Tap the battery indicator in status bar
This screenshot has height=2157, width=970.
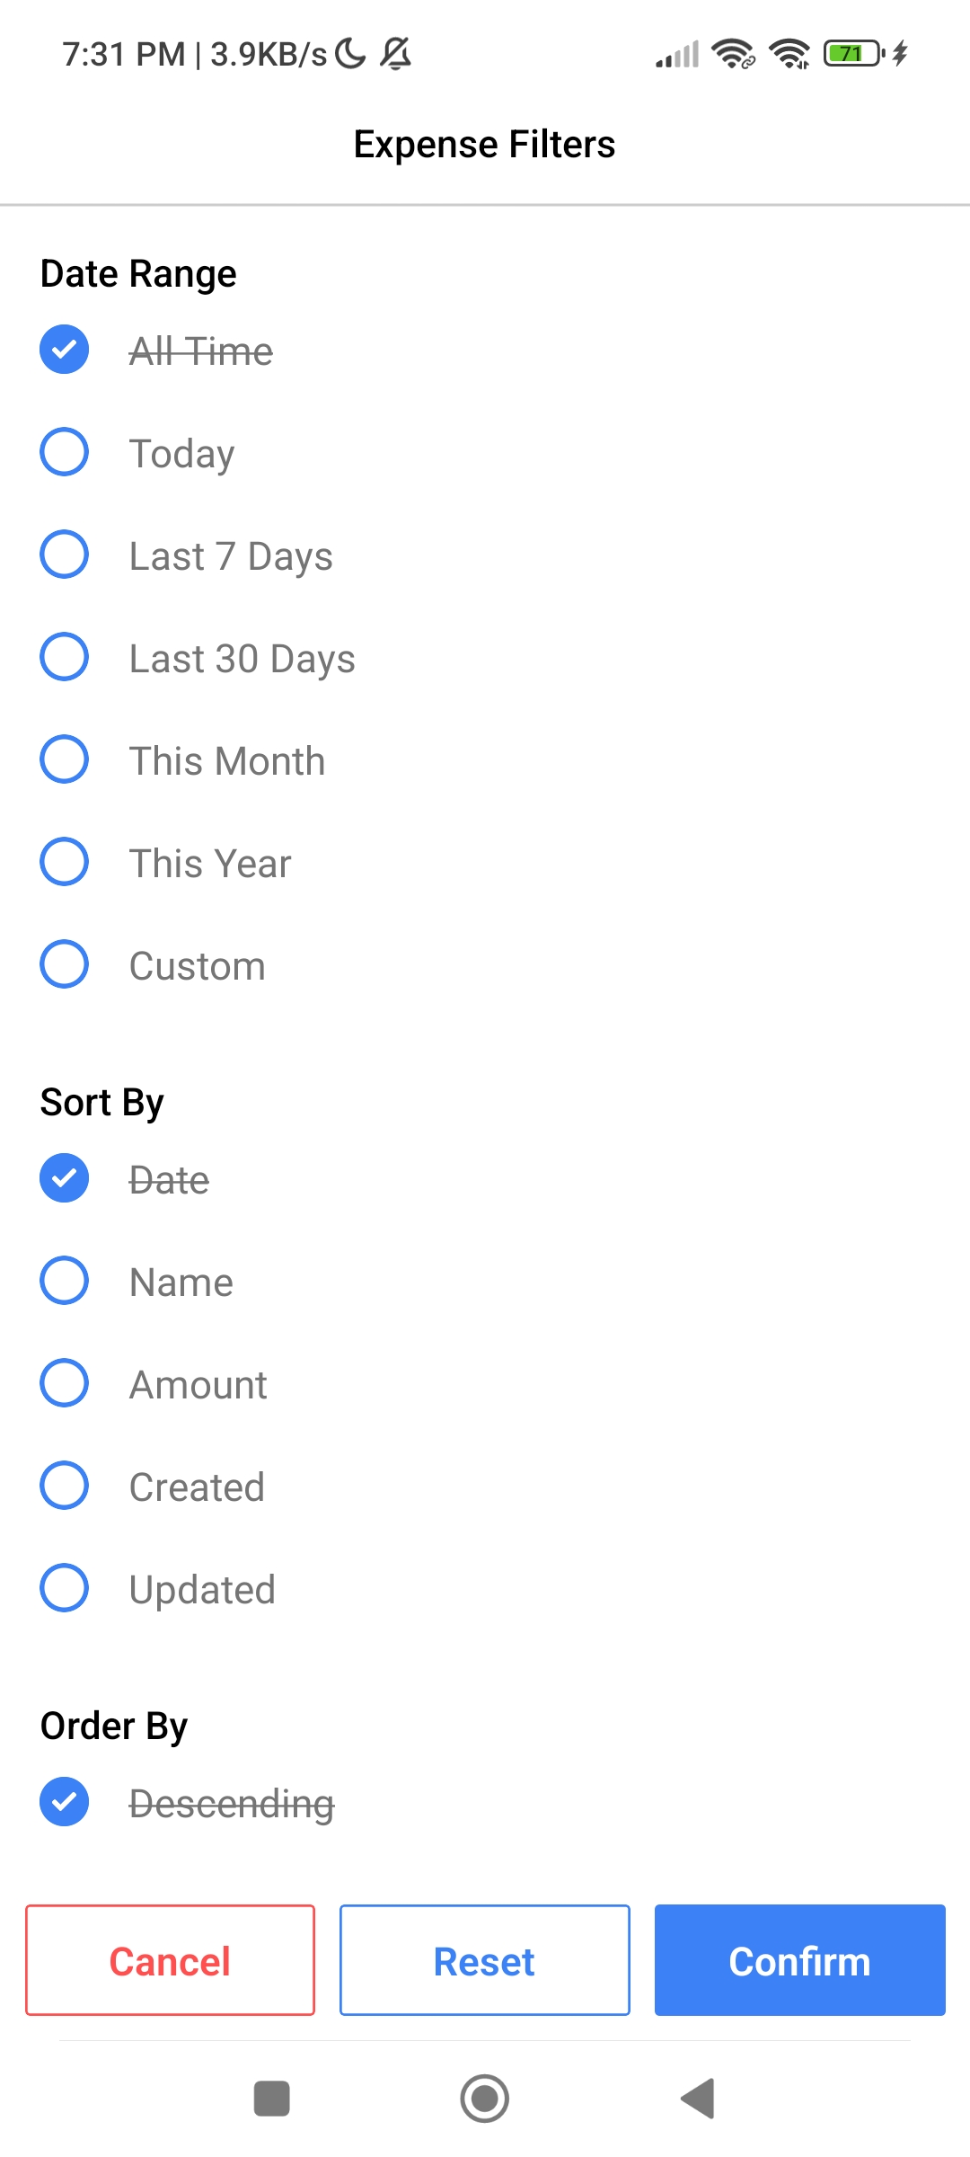click(x=854, y=54)
